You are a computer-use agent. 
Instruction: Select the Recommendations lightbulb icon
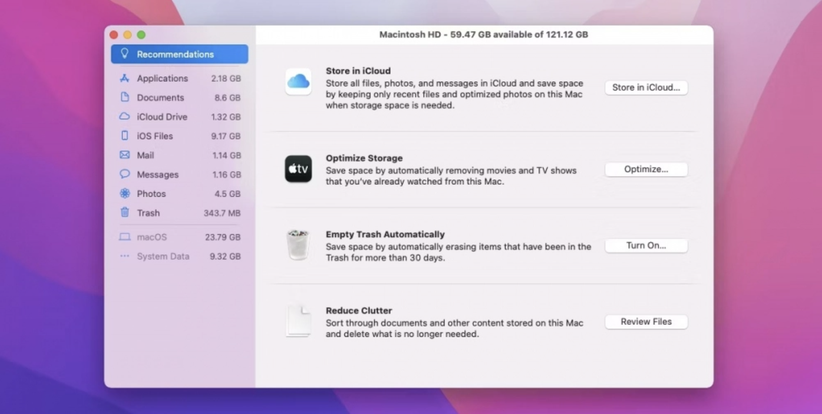click(x=125, y=54)
